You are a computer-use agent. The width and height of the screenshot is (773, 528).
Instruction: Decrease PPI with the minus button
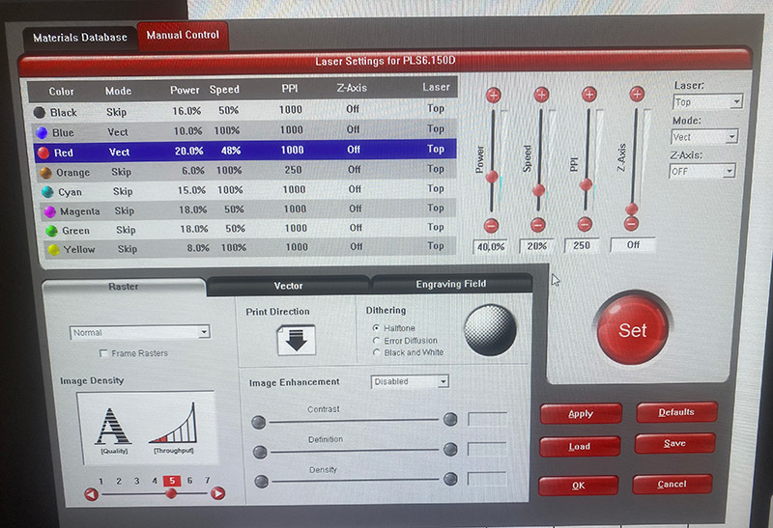point(585,224)
